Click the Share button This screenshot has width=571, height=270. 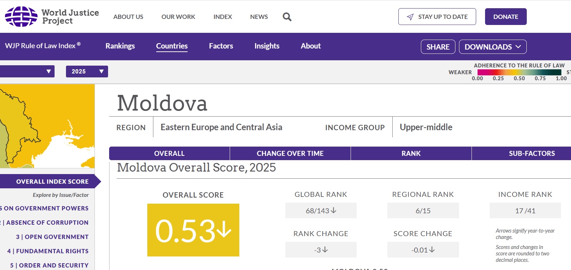coord(438,47)
